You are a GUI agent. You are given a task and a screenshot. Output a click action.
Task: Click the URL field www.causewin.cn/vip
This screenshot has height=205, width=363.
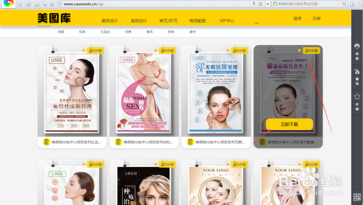click(x=83, y=4)
